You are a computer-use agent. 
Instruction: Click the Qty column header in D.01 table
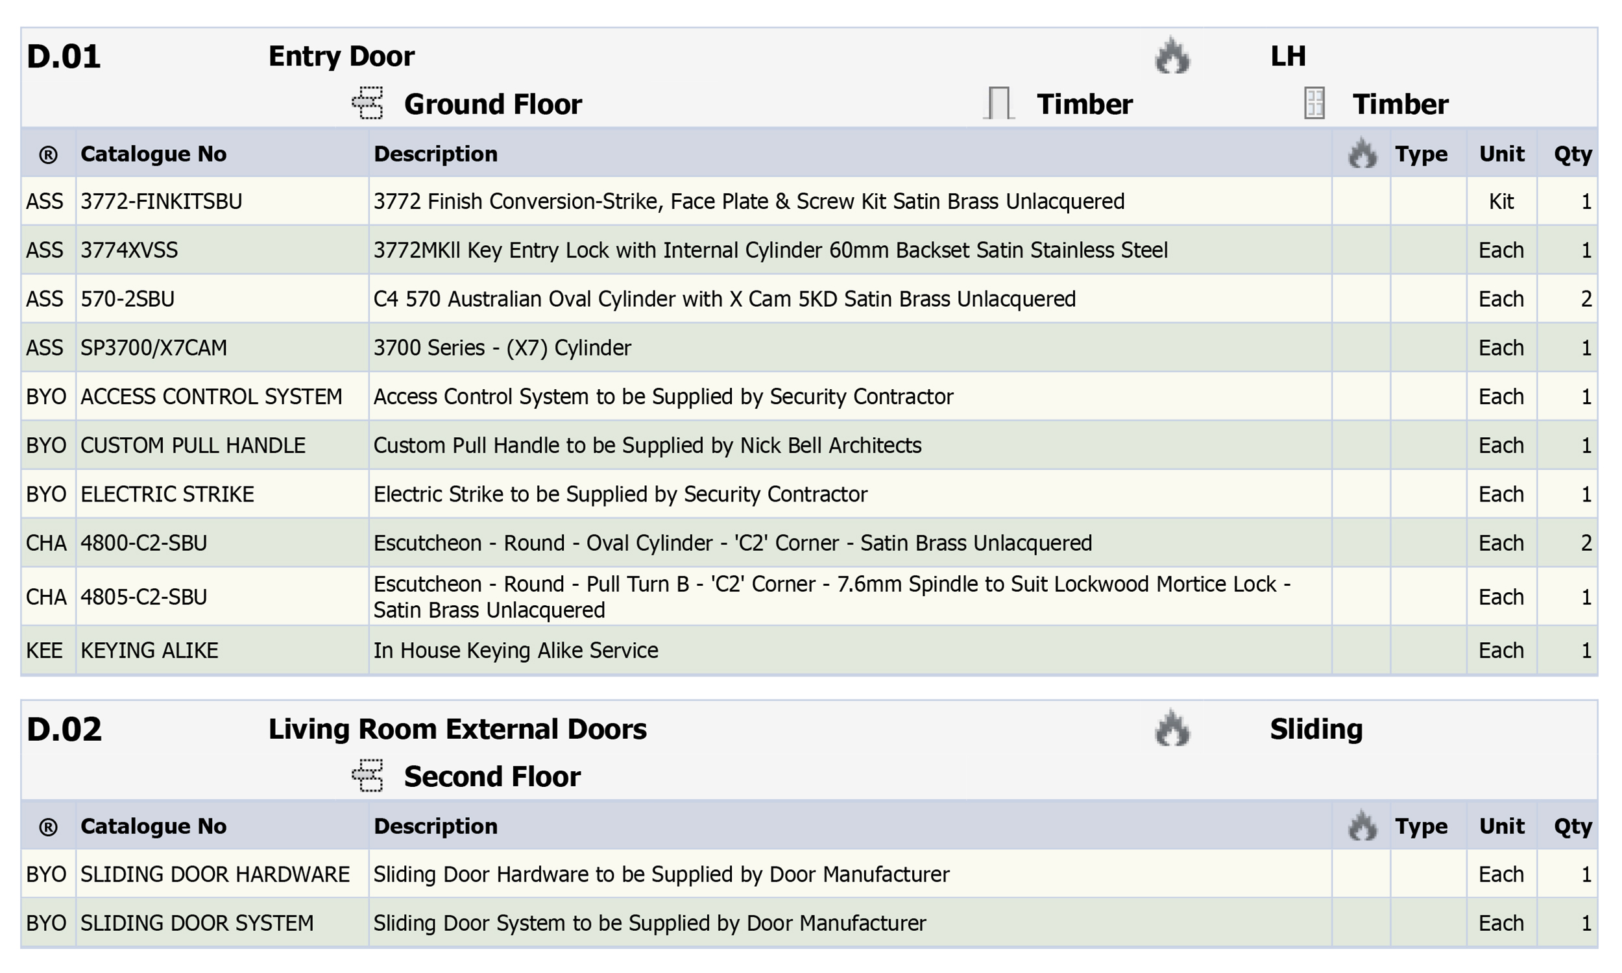(1572, 154)
